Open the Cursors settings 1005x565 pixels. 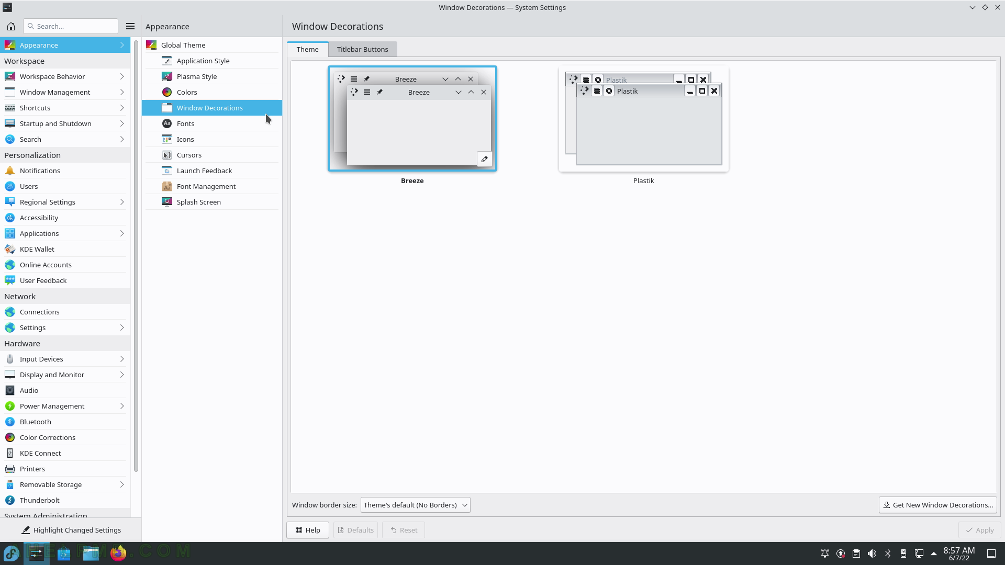pos(212,155)
